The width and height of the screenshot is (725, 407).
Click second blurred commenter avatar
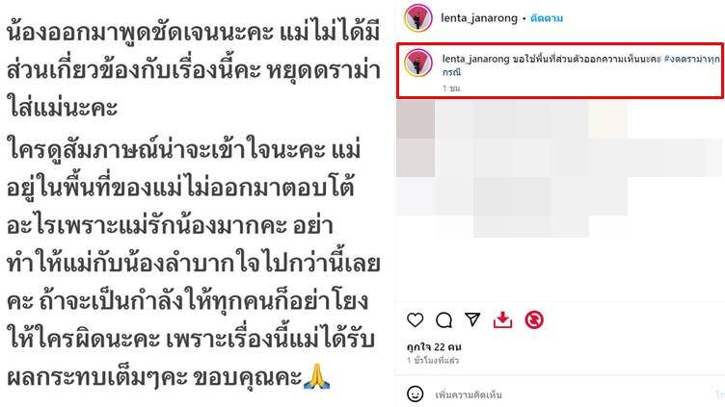point(416,158)
